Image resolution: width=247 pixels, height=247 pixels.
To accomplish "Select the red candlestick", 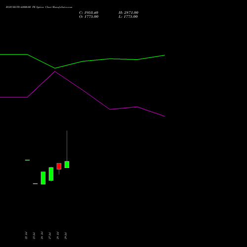I will coord(59,166).
